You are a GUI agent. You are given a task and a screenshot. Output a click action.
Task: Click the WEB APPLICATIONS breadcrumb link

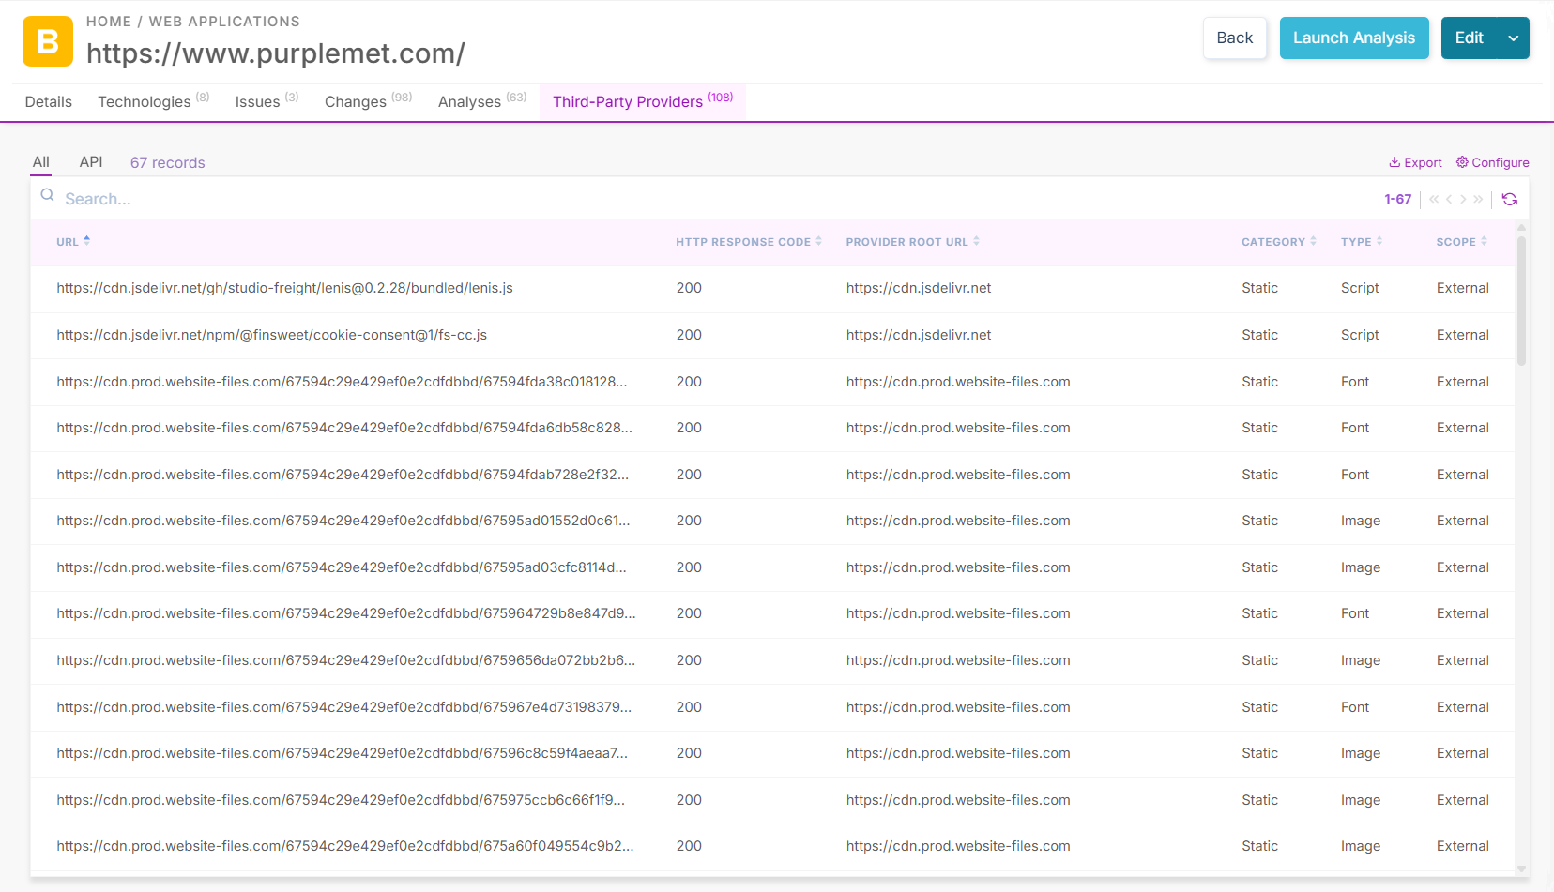[224, 22]
